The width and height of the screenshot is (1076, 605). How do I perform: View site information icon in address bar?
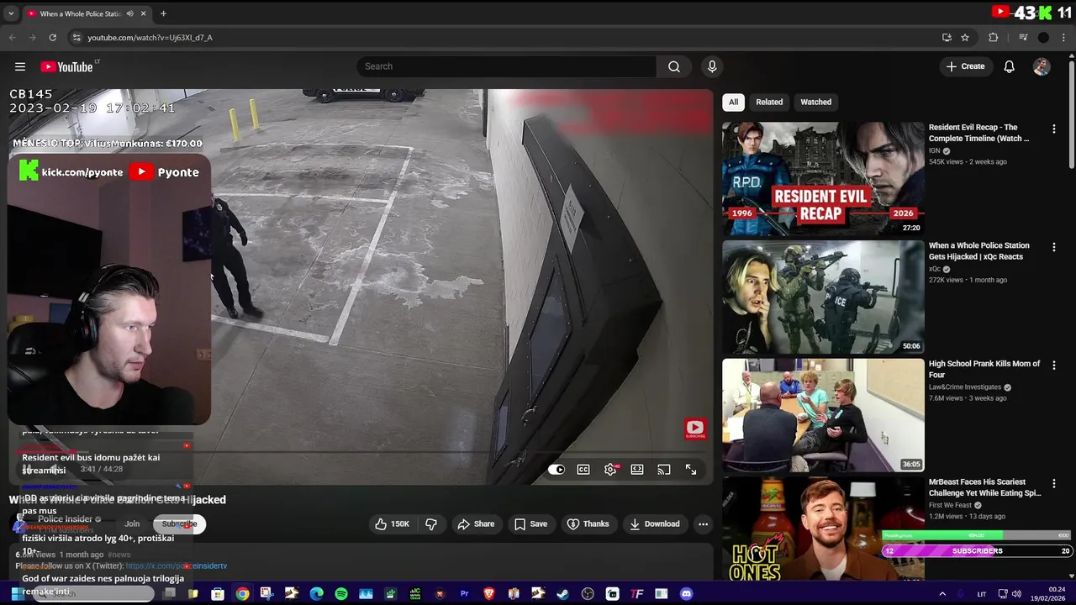tap(76, 38)
